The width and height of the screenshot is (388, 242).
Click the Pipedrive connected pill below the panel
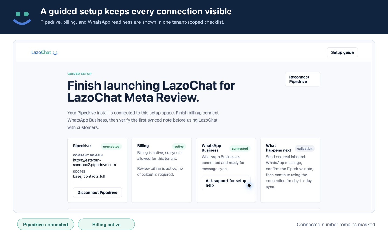pyautogui.click(x=46, y=225)
